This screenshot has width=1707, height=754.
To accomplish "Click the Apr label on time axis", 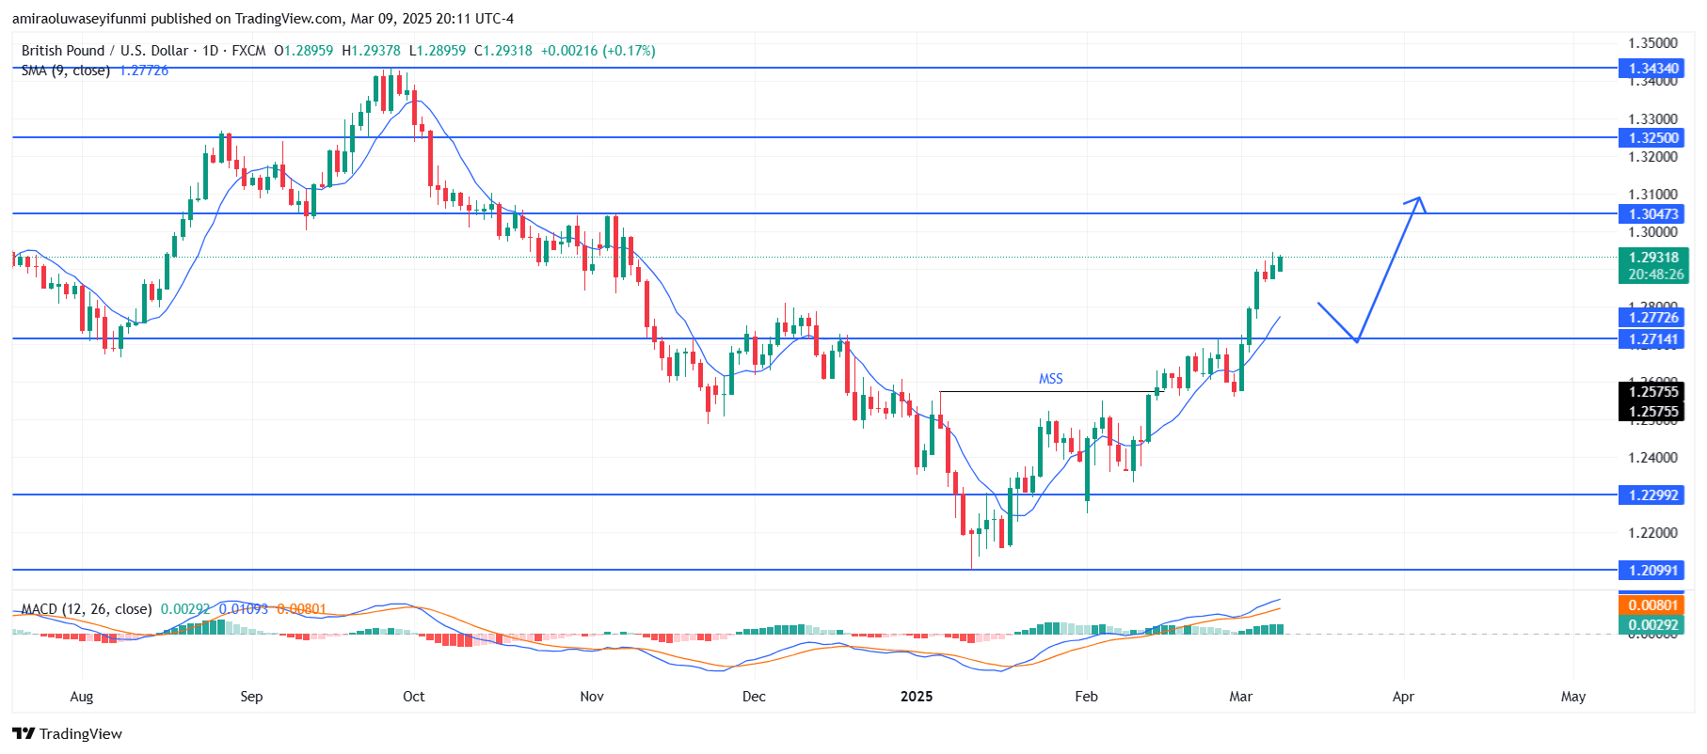I will pyautogui.click(x=1403, y=697).
